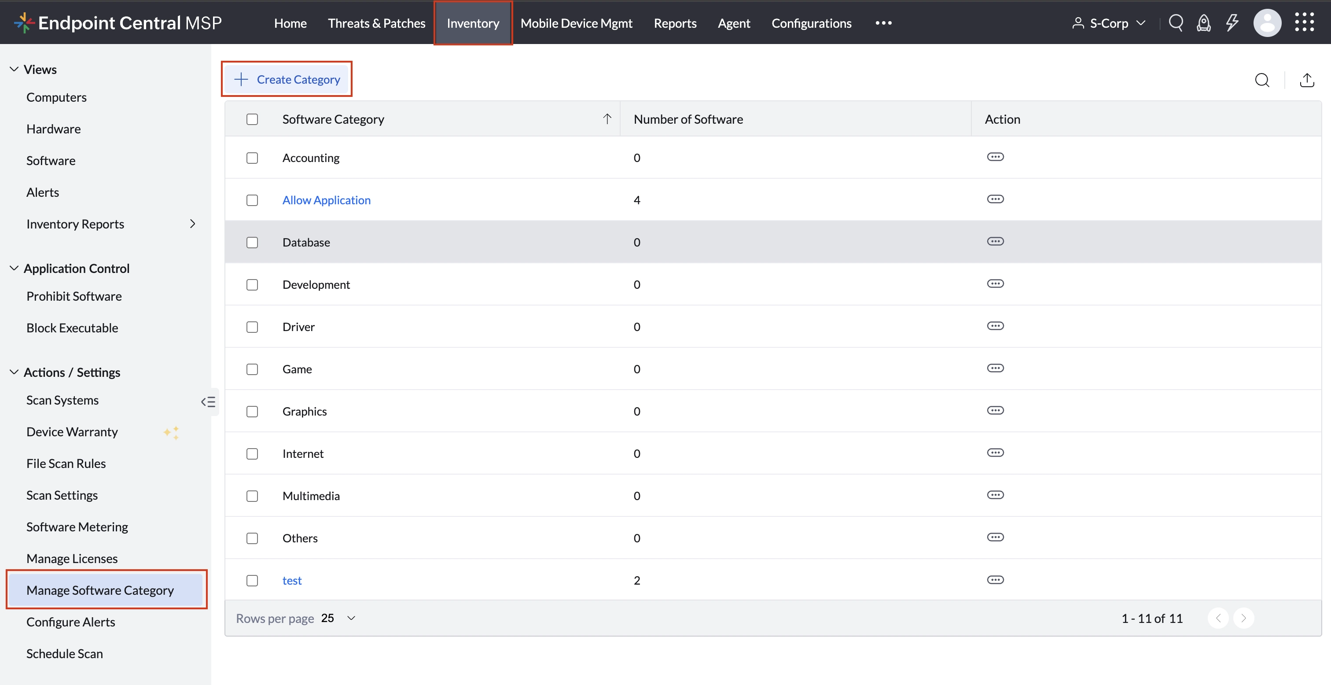The image size is (1331, 685).
Task: Open the more menu ellipsis in navbar
Action: click(883, 23)
